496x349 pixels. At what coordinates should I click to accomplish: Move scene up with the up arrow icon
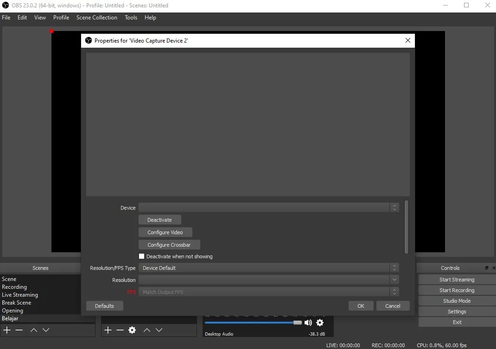(x=33, y=330)
